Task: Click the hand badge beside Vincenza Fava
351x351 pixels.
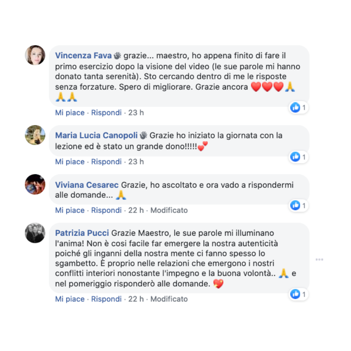Action: coord(117,55)
